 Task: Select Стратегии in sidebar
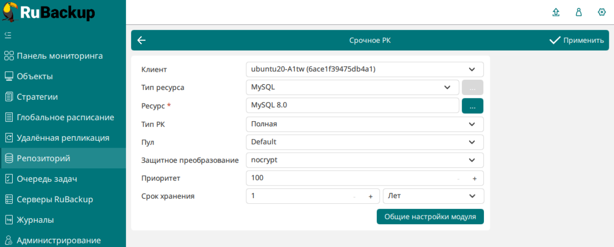[x=37, y=97]
